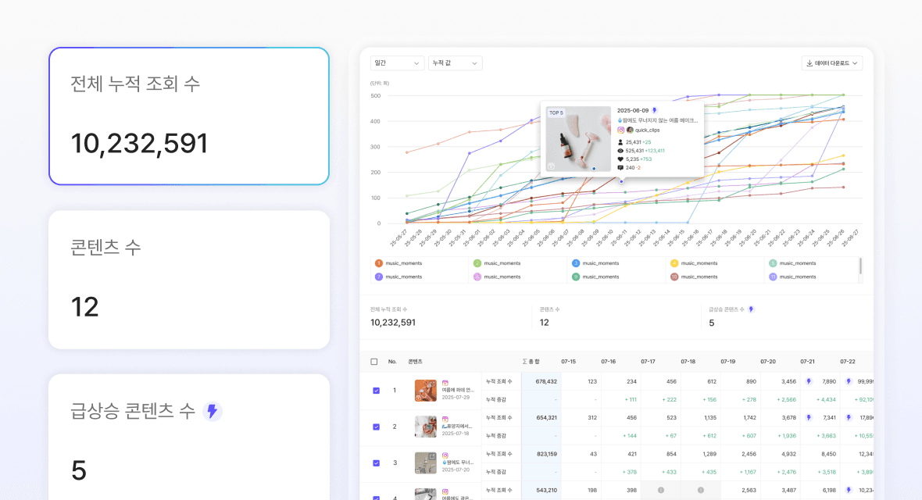This screenshot has width=922, height=500.
Task: Select the 콘텐츠 수 card showing 12
Action: [x=189, y=280]
